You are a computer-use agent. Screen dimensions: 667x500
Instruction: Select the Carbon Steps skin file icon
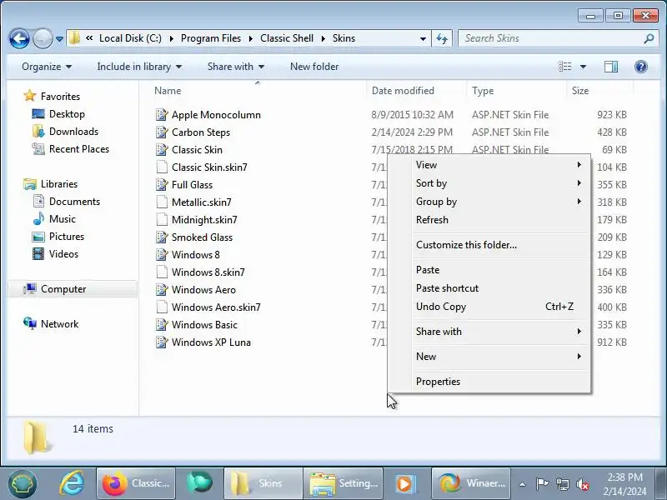point(161,132)
